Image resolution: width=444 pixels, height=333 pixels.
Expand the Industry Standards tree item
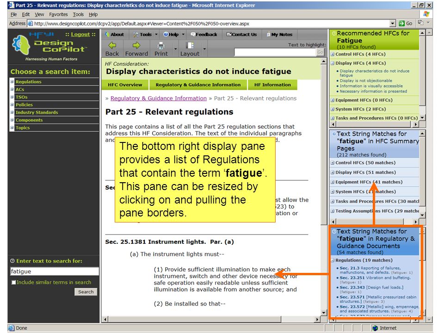(12, 112)
